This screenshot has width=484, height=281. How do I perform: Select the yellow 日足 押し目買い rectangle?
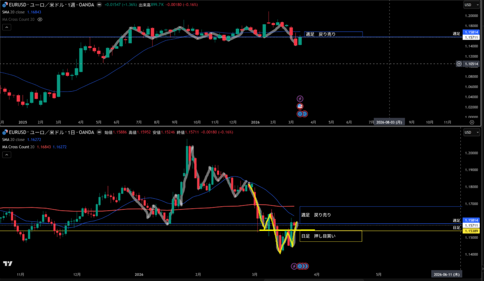(330, 236)
